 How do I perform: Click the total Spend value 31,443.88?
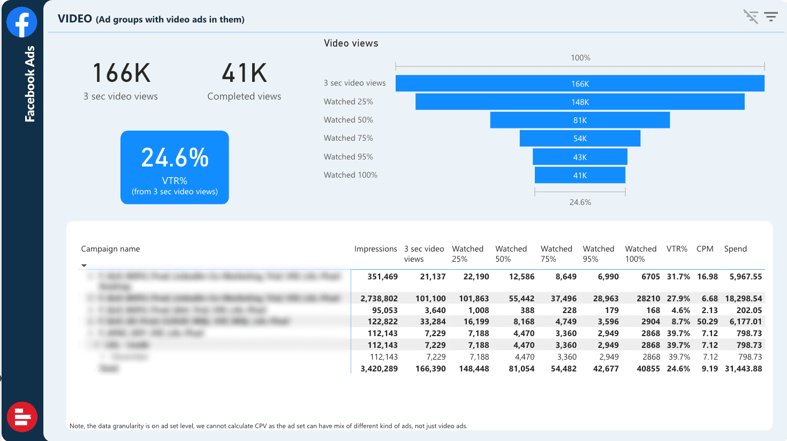[743, 369]
